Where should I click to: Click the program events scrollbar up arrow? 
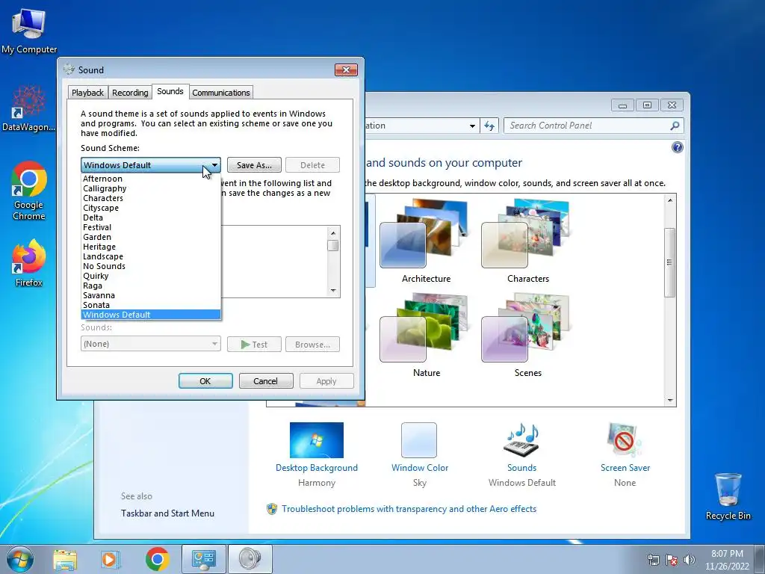pyautogui.click(x=333, y=232)
